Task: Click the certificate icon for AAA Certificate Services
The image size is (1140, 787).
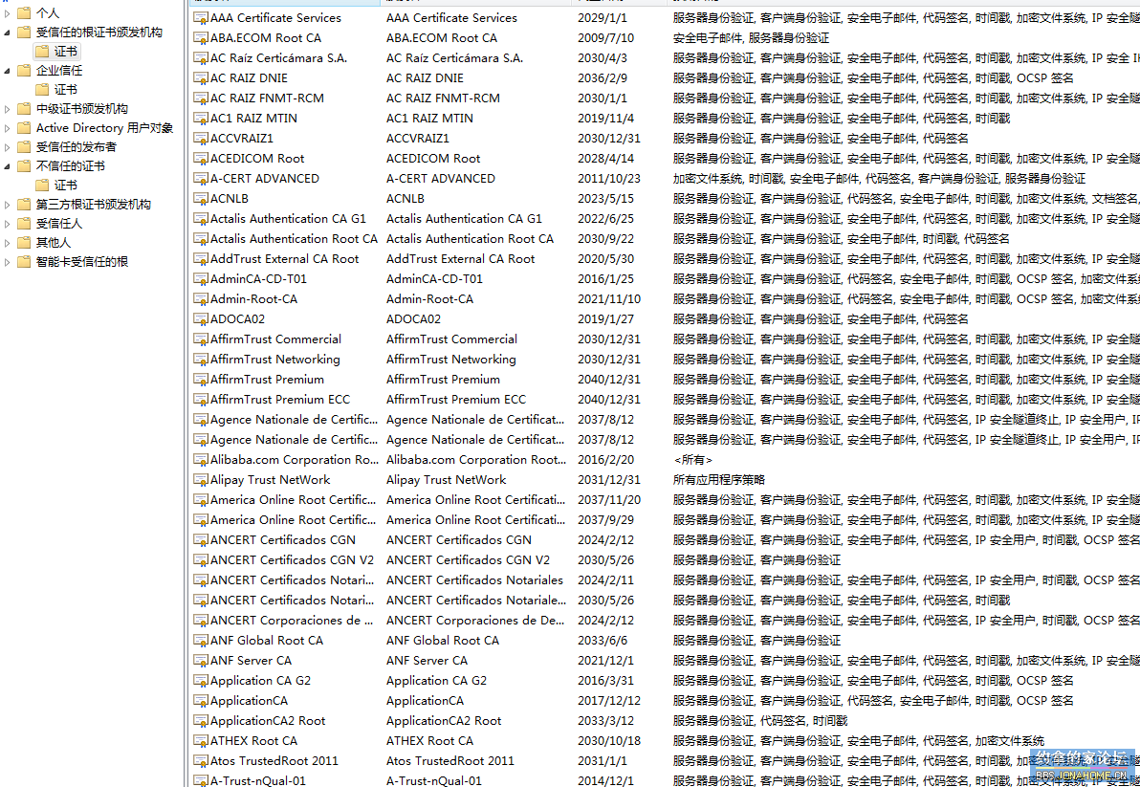Action: [x=201, y=17]
